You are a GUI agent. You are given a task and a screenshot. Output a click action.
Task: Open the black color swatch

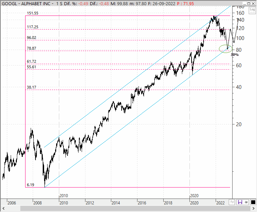pyautogui.click(x=253, y=202)
